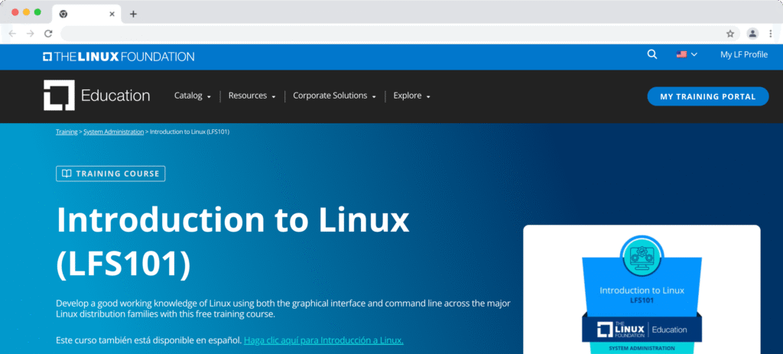Expand the Explore menu
The image size is (783, 354).
tap(411, 96)
